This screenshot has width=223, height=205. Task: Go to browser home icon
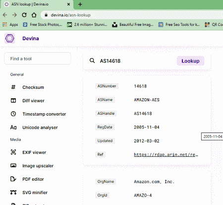tap(34, 15)
